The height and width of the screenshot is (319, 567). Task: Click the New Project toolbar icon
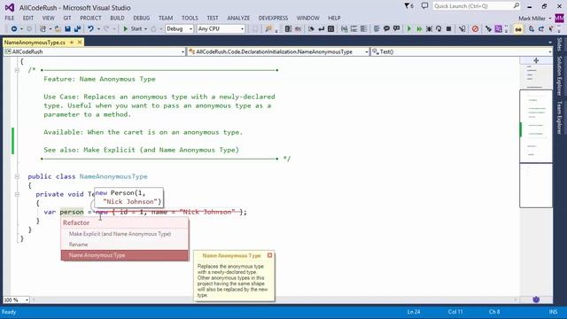tap(43, 28)
